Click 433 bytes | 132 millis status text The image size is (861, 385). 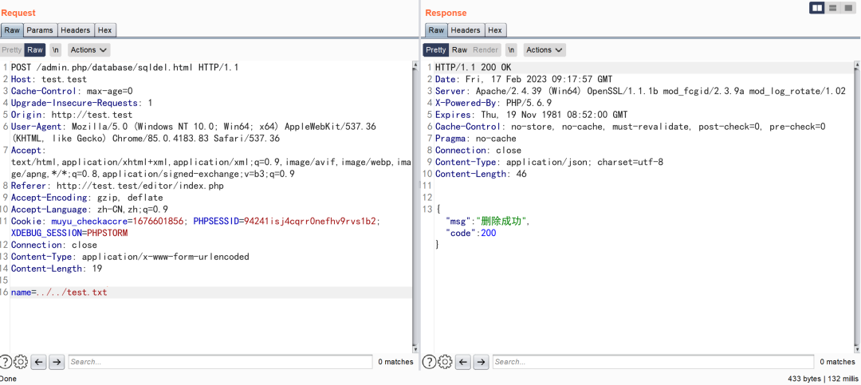point(821,379)
